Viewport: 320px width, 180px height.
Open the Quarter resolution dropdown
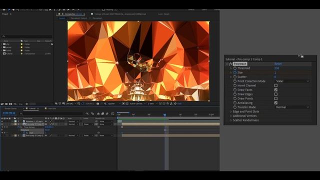[114, 103]
